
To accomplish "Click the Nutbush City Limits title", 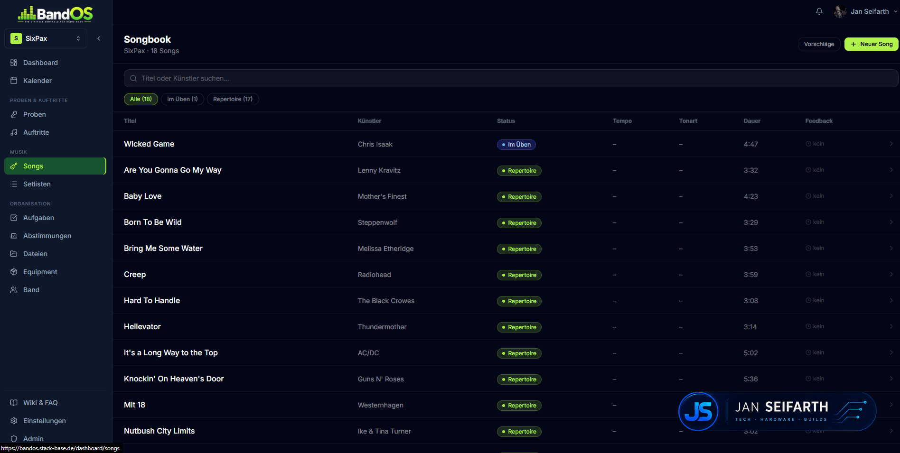I will pos(159,431).
